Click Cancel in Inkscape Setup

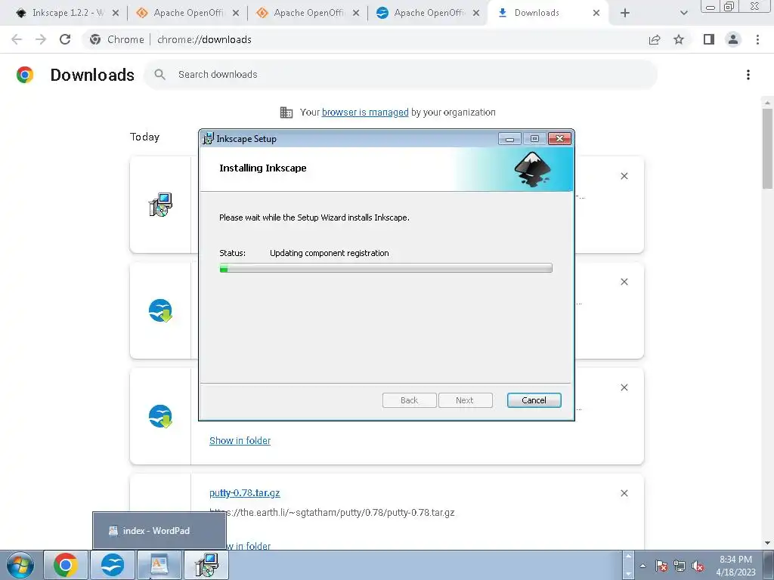[x=534, y=400]
